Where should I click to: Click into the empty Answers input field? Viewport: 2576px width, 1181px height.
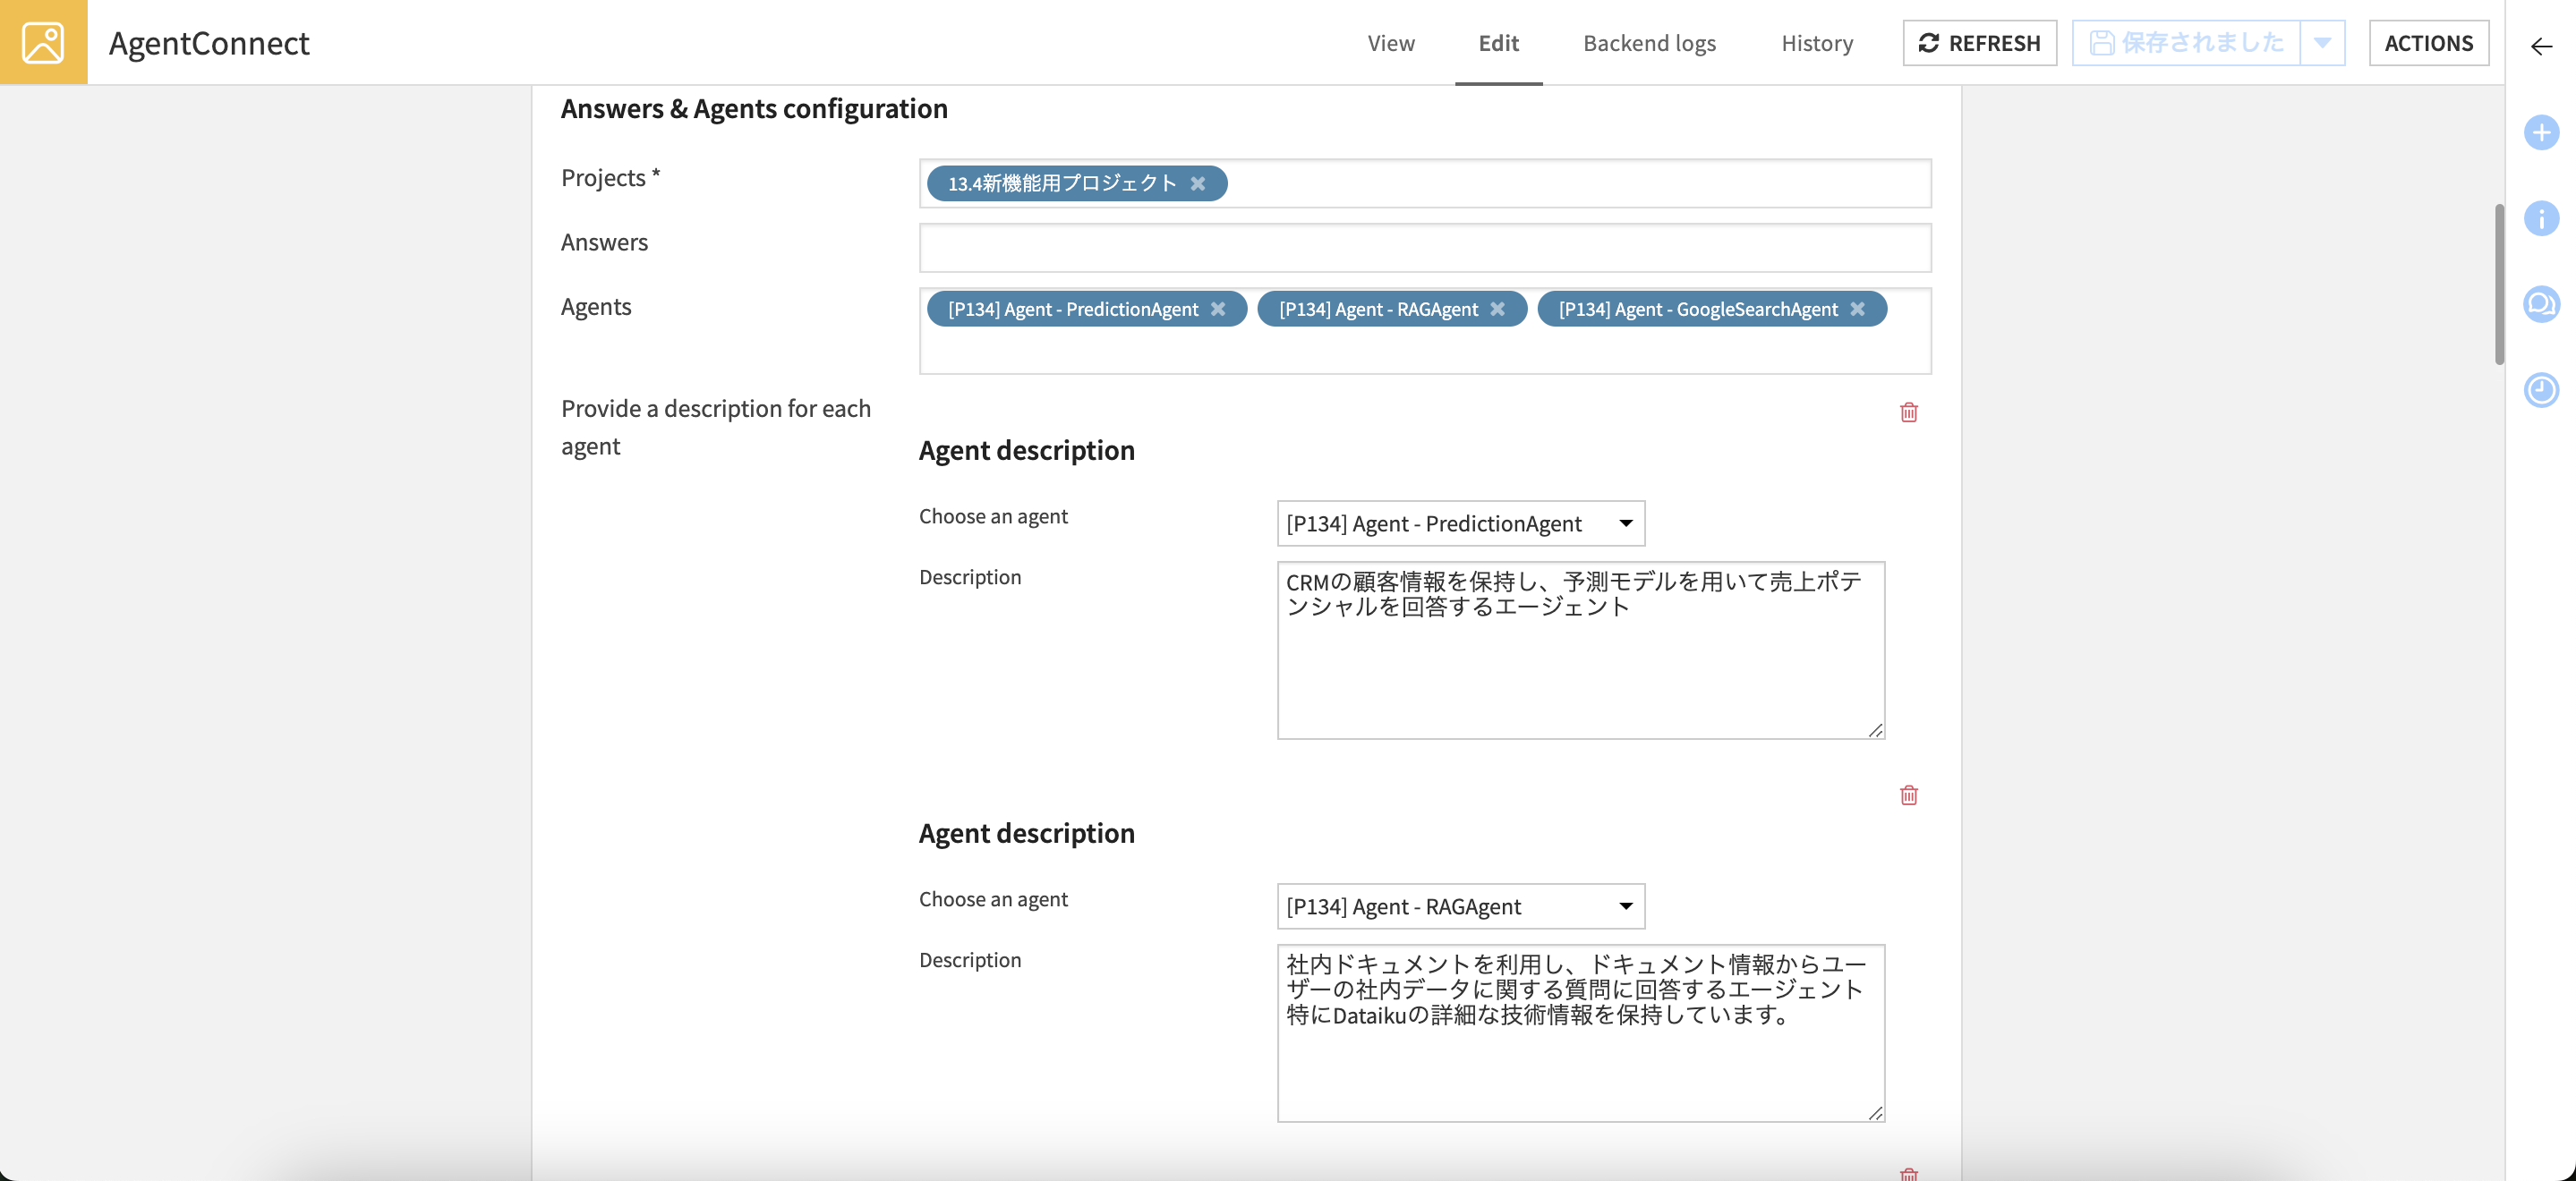[x=1424, y=248]
